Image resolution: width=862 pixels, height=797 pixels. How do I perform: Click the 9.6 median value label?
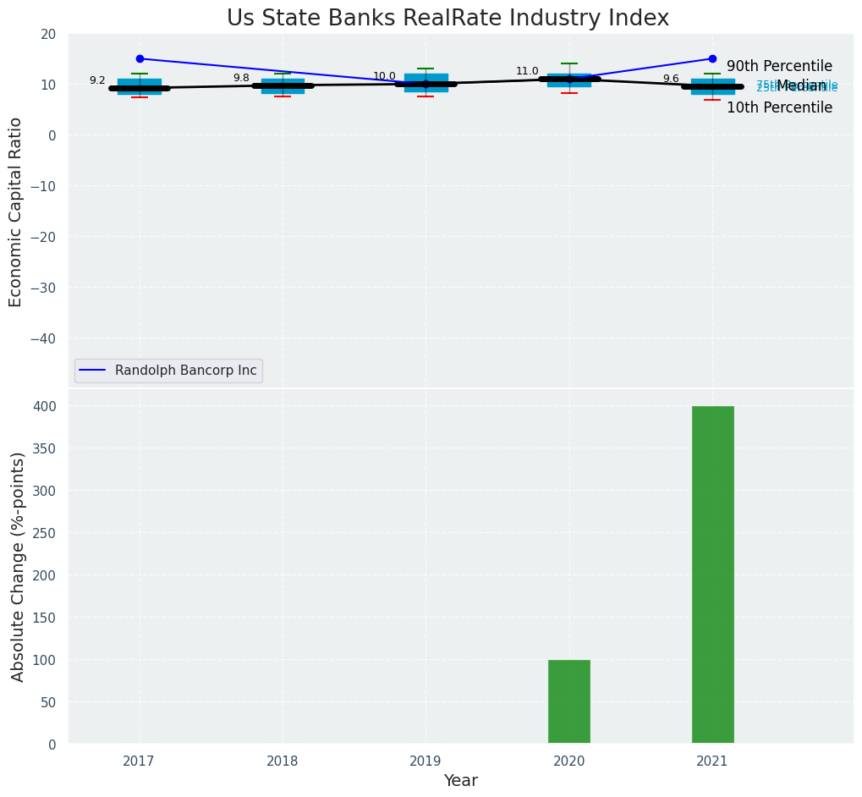coord(671,80)
